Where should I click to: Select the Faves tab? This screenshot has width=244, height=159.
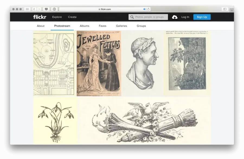click(x=102, y=26)
